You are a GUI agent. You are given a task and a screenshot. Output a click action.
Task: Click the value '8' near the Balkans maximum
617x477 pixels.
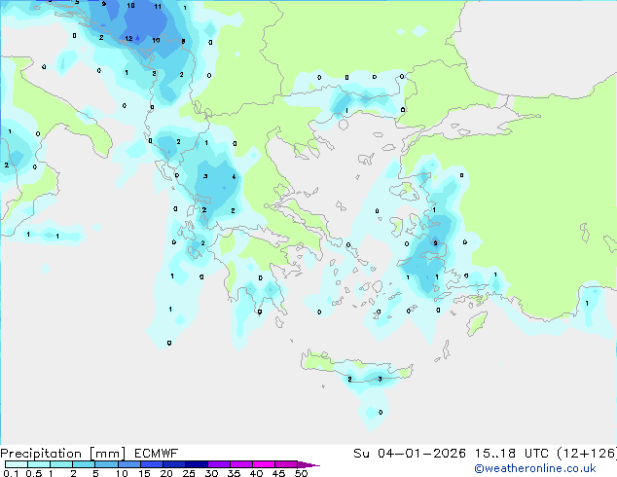point(183,41)
